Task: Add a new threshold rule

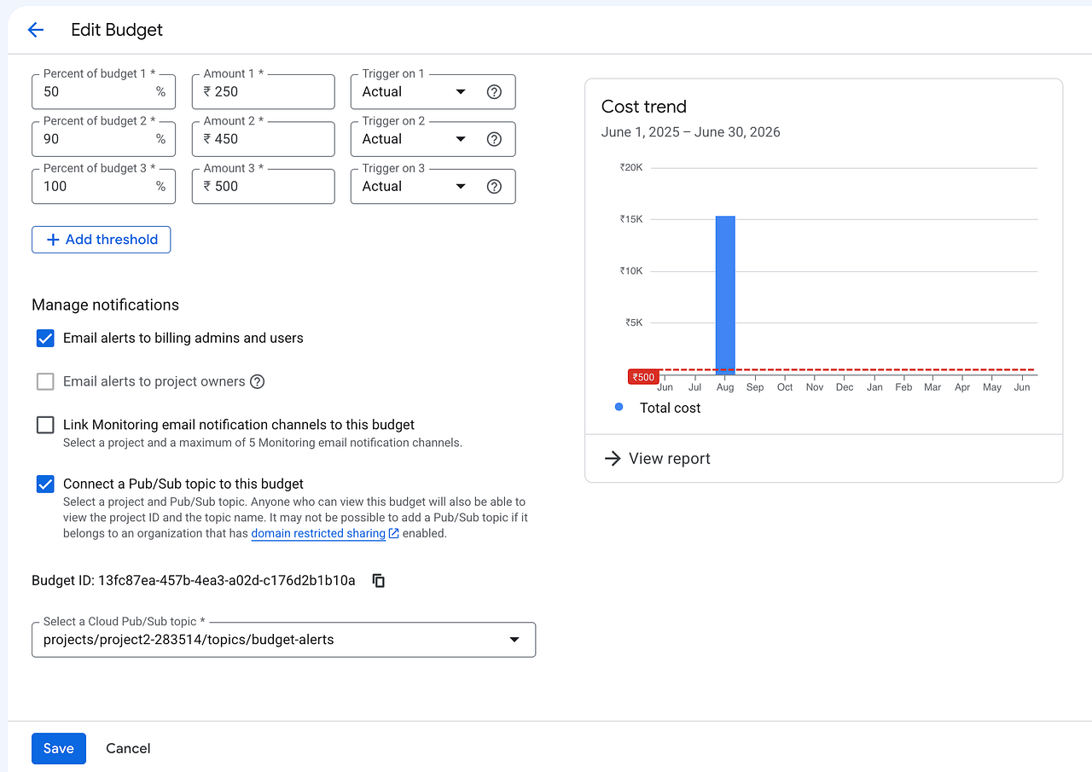Action: pyautogui.click(x=101, y=240)
